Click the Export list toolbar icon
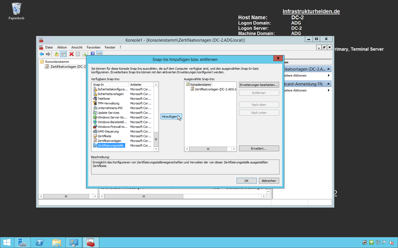 [x=84, y=54]
